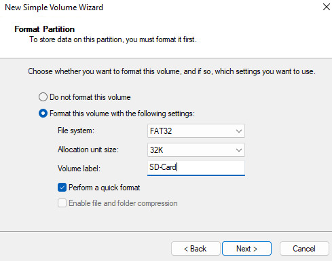
Task: Click the Format Partition heading
Action: pyautogui.click(x=44, y=29)
